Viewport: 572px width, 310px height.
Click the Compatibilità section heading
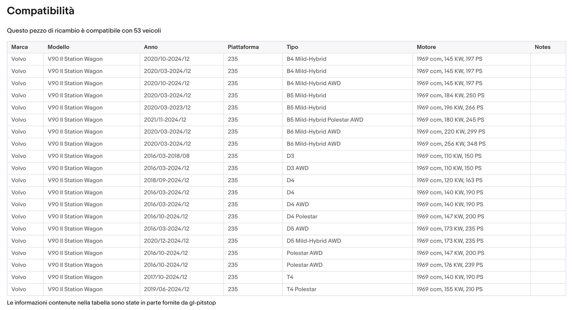[x=40, y=11]
